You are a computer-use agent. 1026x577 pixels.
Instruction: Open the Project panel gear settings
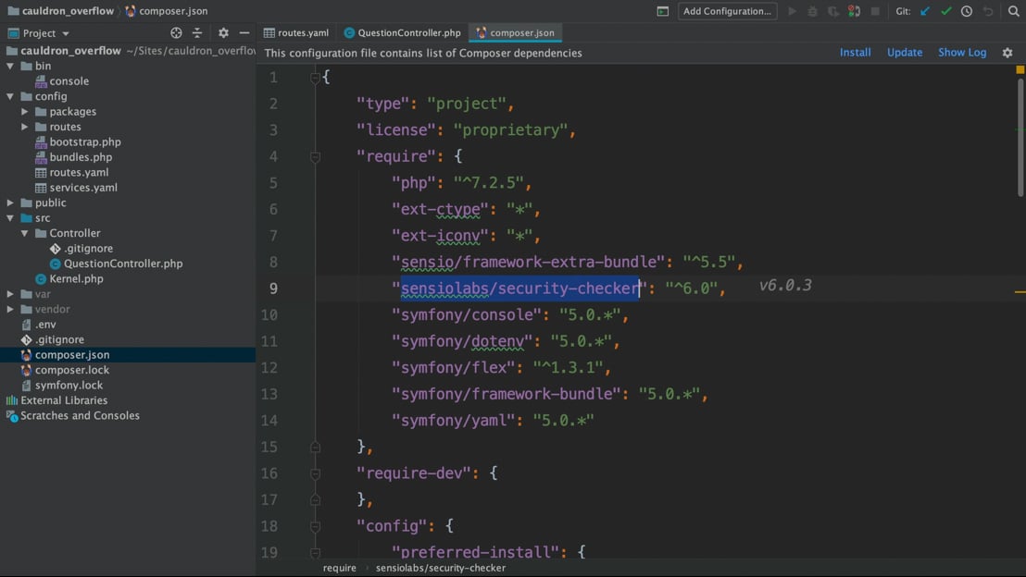click(223, 33)
